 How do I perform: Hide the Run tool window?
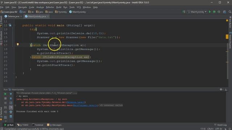click(226, 89)
